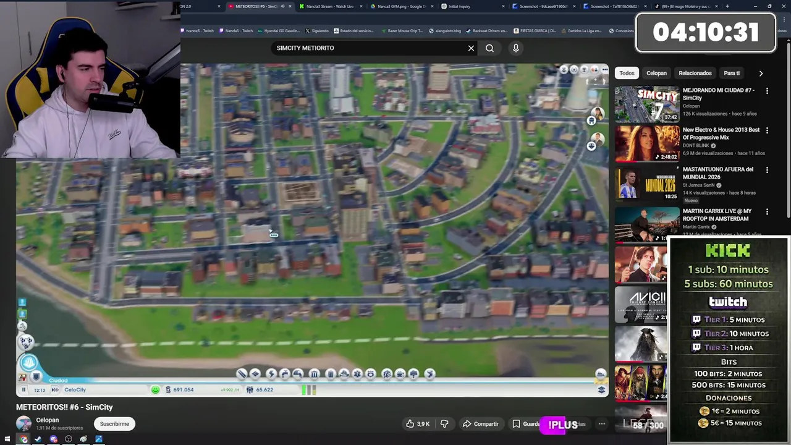
Task: Open Celopan channel name link
Action: (48, 420)
